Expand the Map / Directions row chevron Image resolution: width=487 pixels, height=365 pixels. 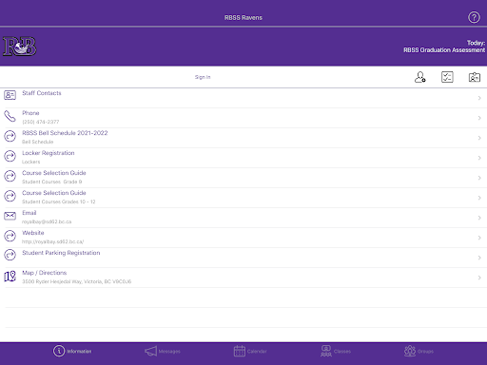479,278
